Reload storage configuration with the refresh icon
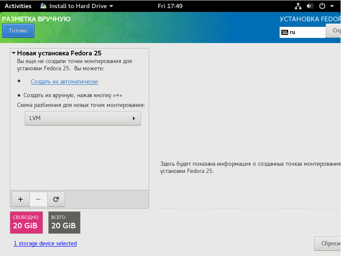341x256 pixels. pos(56,199)
